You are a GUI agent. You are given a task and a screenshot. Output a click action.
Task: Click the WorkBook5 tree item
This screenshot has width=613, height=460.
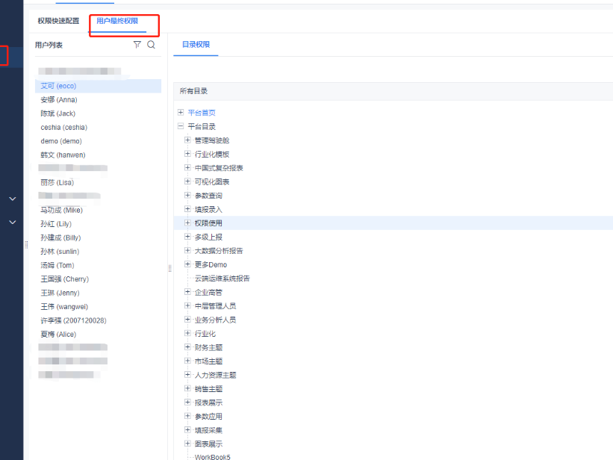click(x=213, y=456)
